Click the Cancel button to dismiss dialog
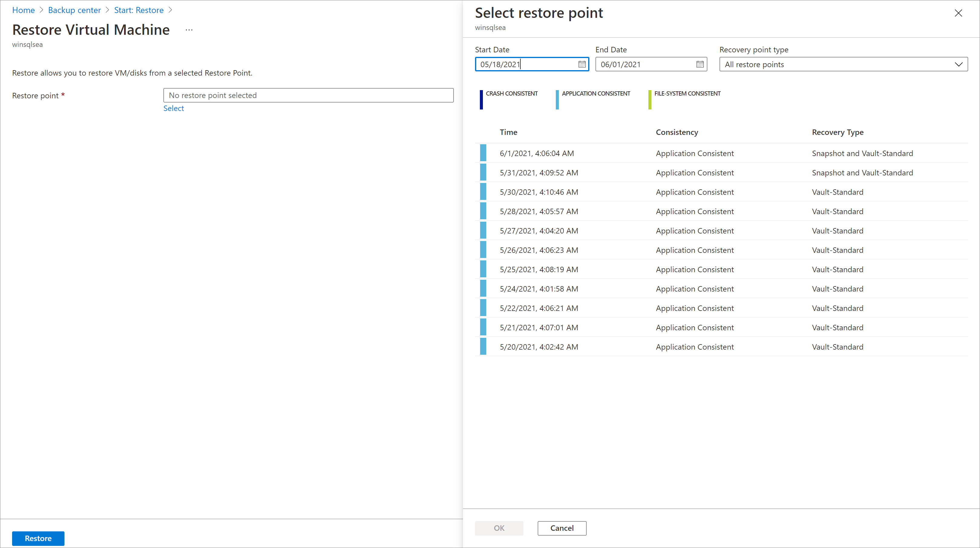Viewport: 980px width, 548px height. tap(562, 528)
